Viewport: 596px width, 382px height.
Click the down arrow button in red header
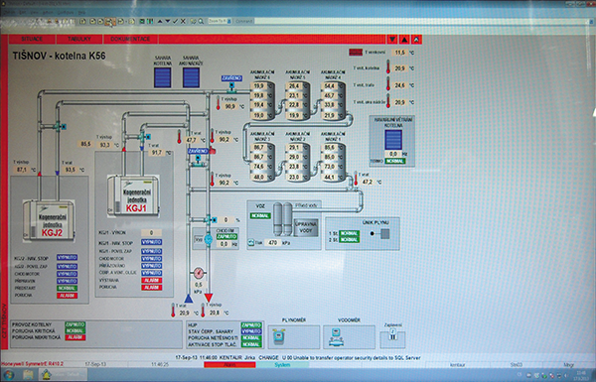392,39
